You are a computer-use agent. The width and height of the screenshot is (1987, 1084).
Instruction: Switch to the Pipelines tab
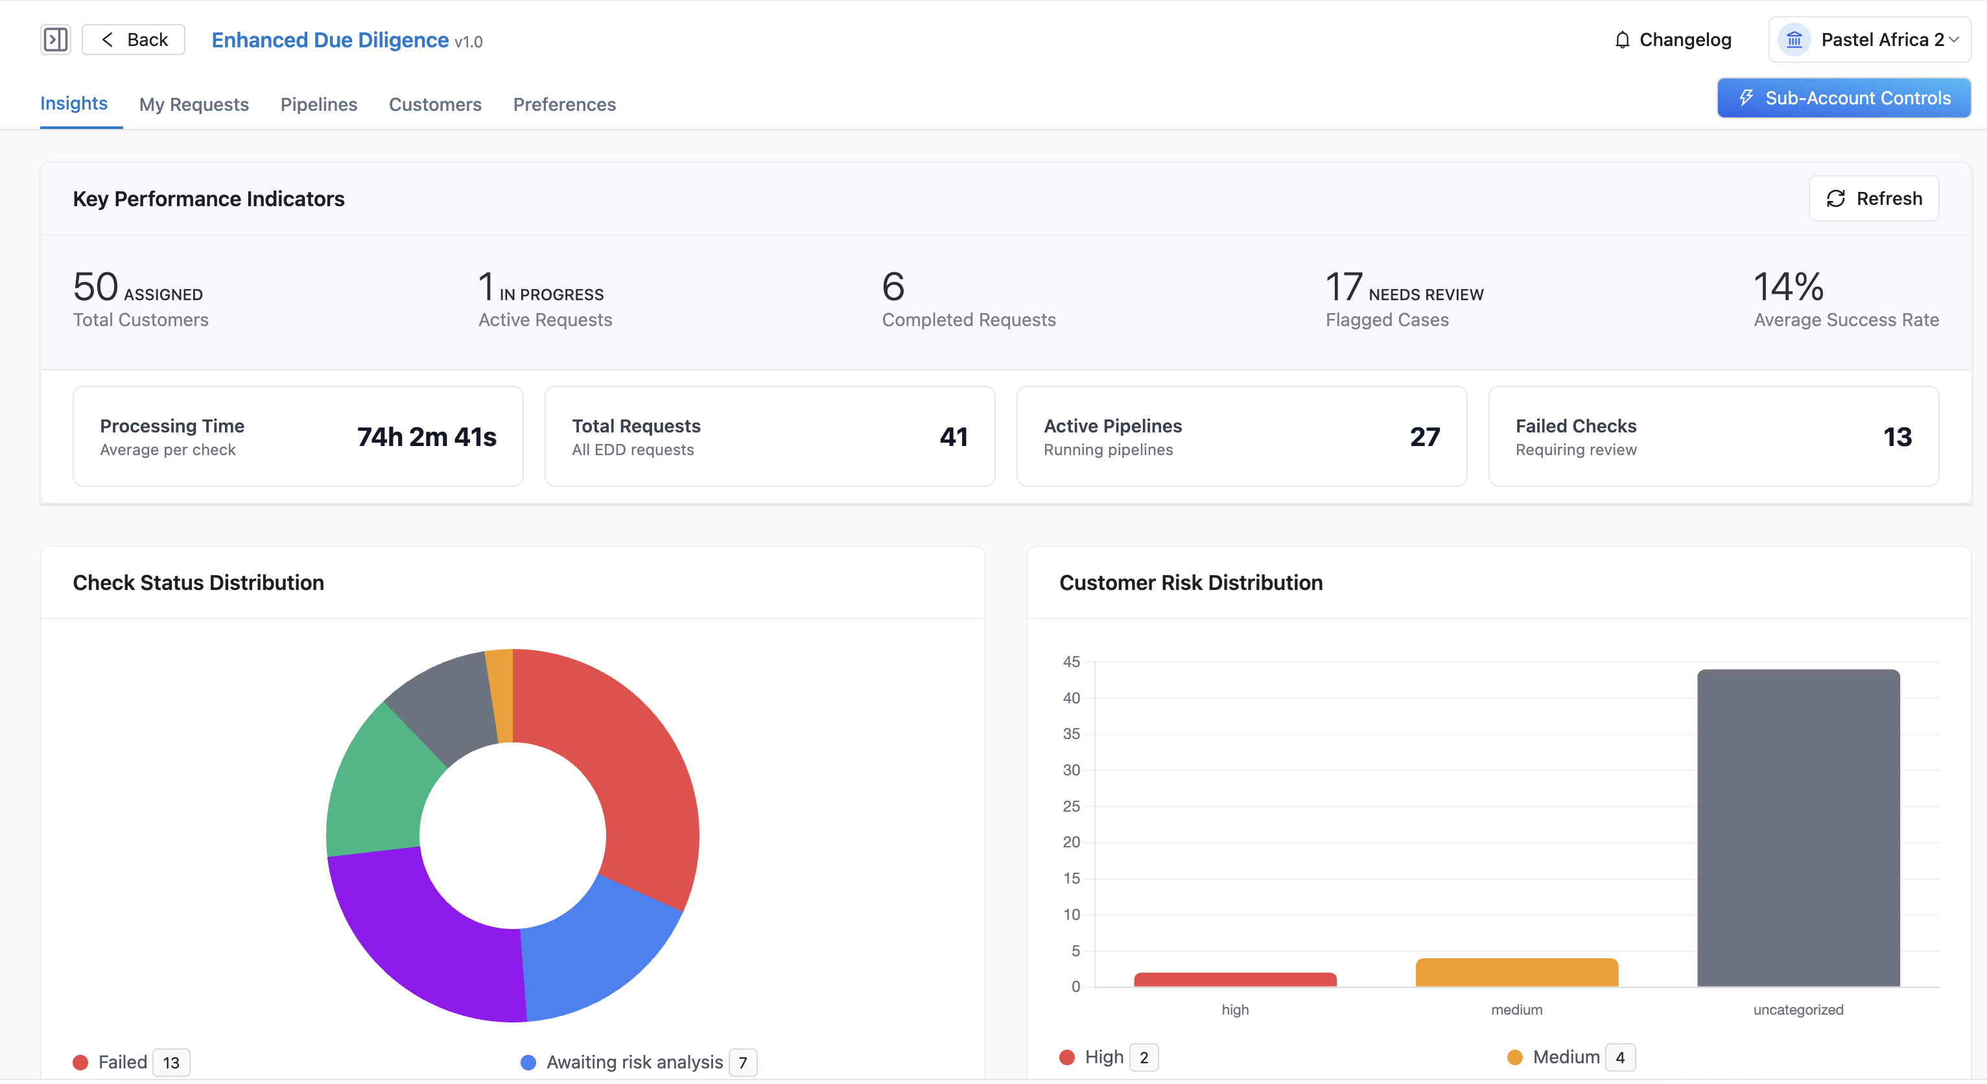[318, 104]
